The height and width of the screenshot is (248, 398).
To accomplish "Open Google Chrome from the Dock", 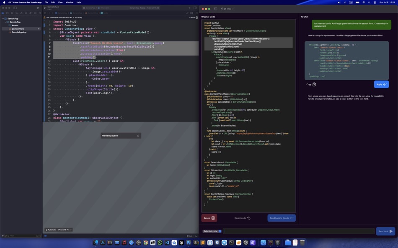I will [x=146, y=243].
